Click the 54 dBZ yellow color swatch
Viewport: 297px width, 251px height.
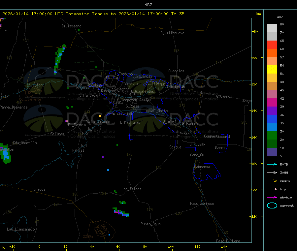272,70
